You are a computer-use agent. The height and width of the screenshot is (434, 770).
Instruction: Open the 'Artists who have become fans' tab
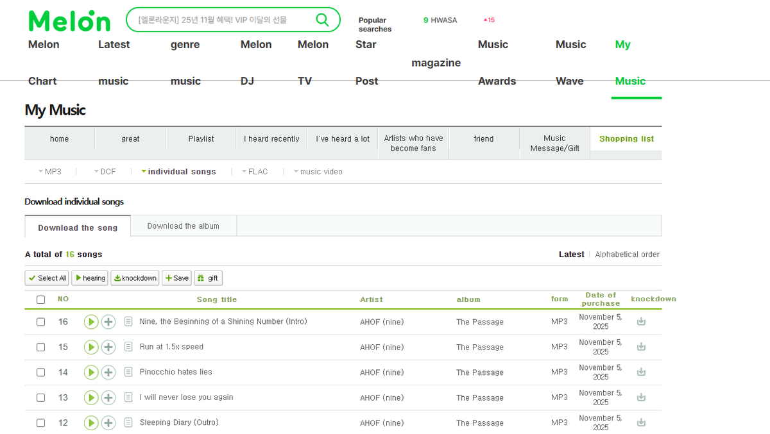tap(413, 143)
